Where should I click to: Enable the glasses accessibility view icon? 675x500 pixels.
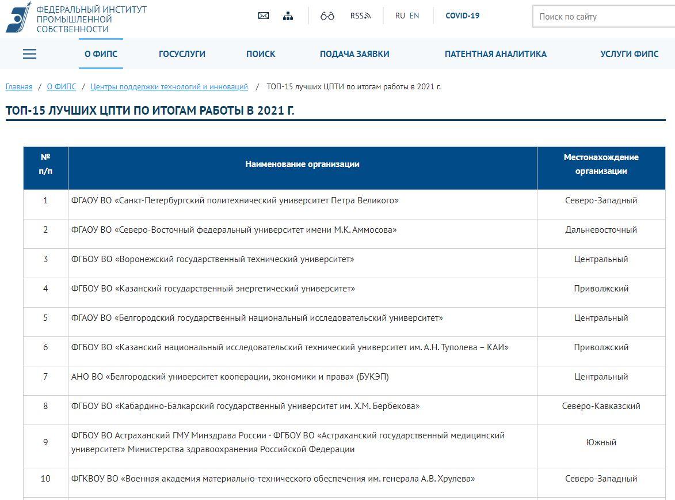pos(327,16)
